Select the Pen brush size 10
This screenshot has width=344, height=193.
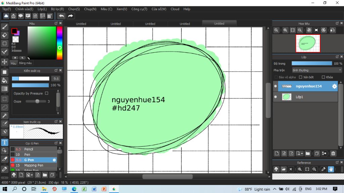click(x=34, y=154)
